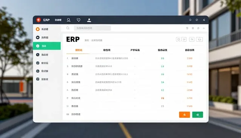Click second outlined button with arrow icon
The height and width of the screenshot is (138, 241).
click(184, 39)
